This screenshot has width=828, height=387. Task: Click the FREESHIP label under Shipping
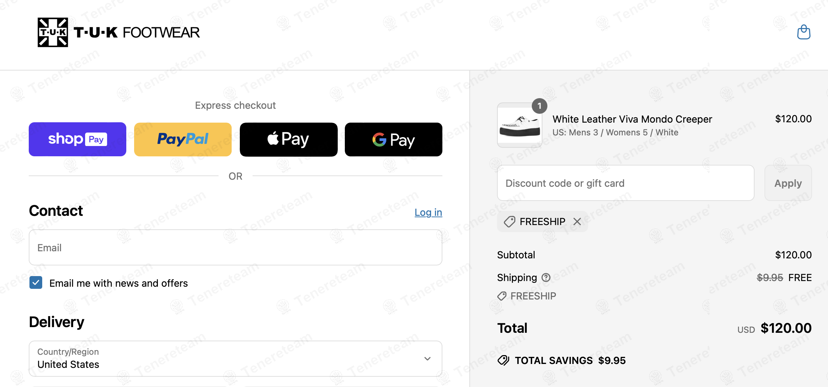click(x=533, y=296)
